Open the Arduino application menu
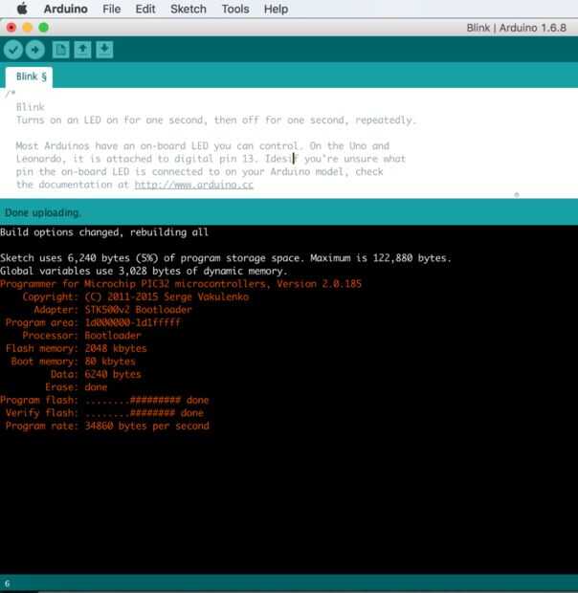 point(66,9)
